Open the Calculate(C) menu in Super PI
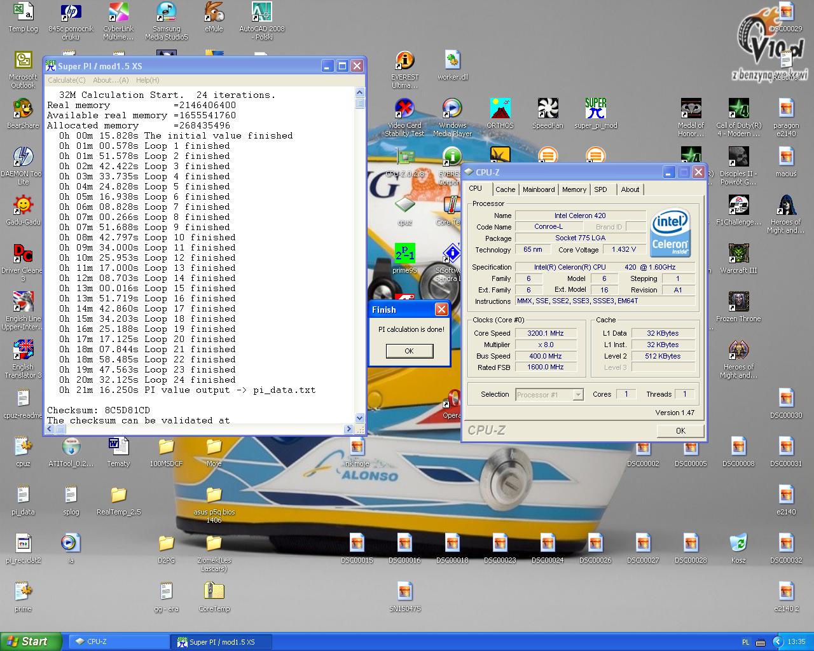The width and height of the screenshot is (814, 651). coord(67,80)
